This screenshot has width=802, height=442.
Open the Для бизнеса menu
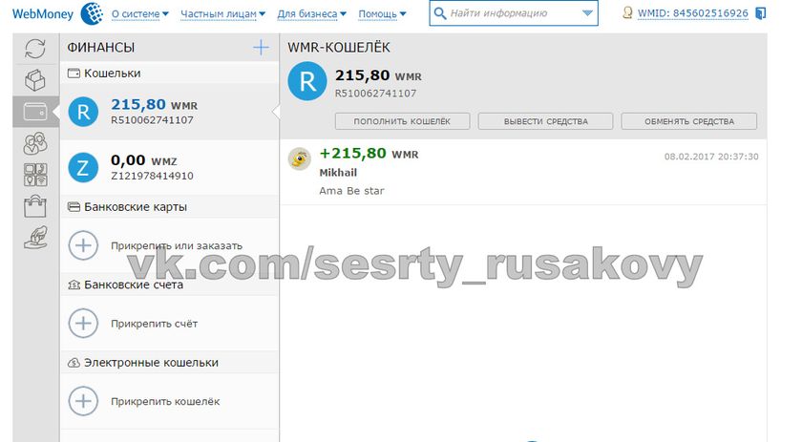(311, 13)
